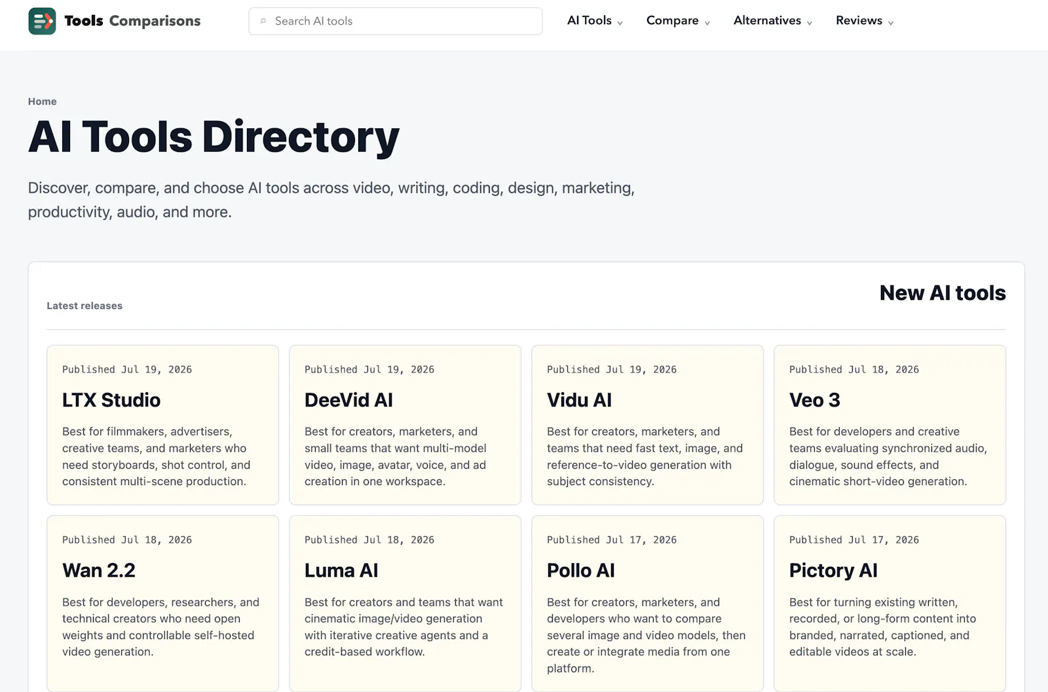Click Pollo AI's Published Jul 17, 2026 date

[612, 539]
